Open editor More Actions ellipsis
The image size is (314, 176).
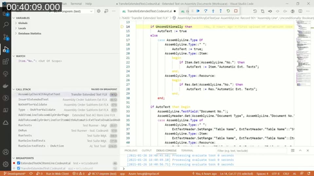(308, 11)
